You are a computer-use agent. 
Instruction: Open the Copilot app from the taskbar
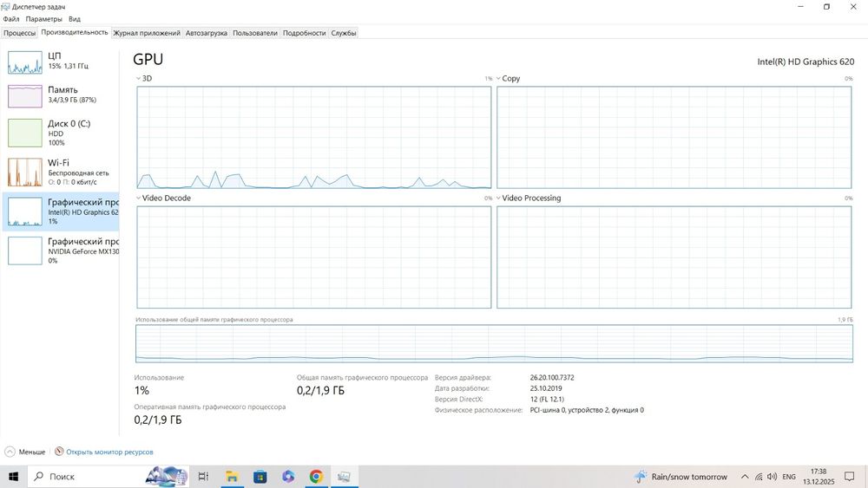click(x=288, y=477)
